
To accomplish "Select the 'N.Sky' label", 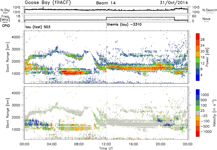I will tap(5, 10).
